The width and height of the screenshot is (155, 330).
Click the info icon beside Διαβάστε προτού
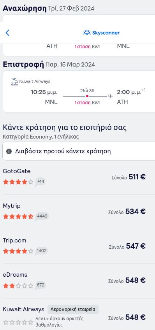[9, 151]
